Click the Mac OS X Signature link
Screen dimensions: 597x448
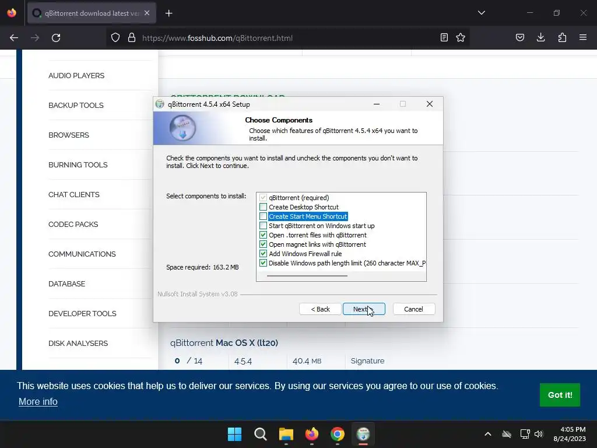point(367,360)
